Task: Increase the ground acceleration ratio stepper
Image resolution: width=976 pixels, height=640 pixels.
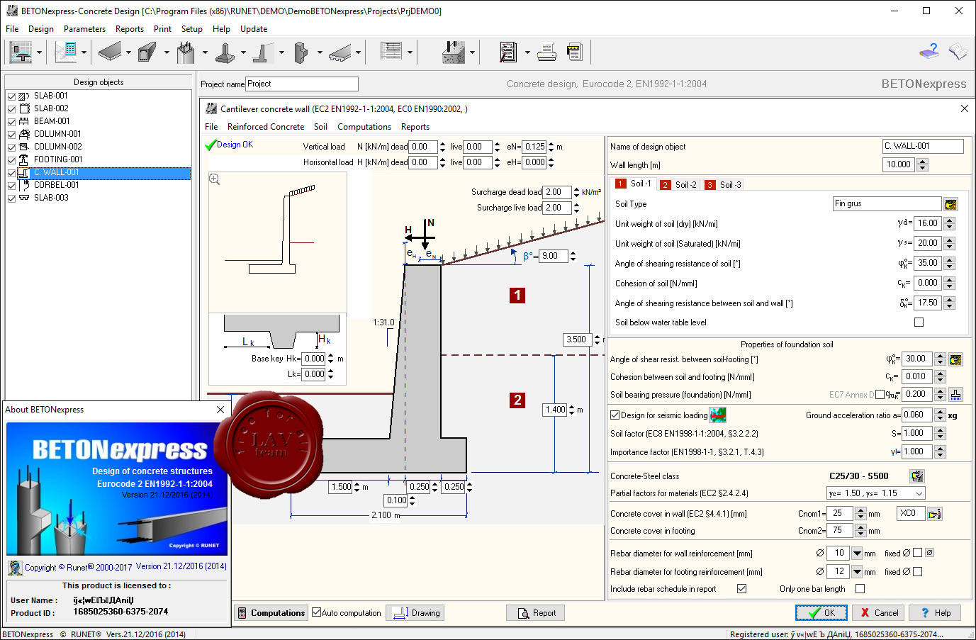Action: pyautogui.click(x=940, y=412)
